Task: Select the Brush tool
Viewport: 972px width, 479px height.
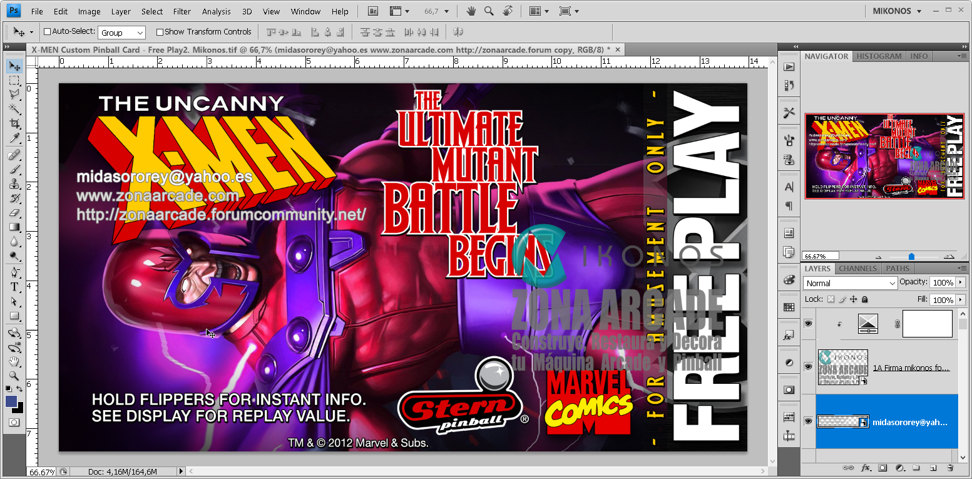Action: point(14,170)
